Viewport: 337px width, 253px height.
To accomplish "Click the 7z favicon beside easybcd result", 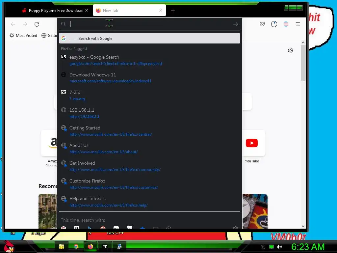I will 64,57.
